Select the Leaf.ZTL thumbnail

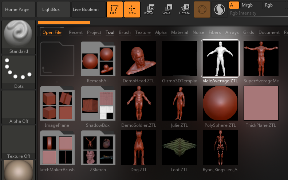click(179, 148)
